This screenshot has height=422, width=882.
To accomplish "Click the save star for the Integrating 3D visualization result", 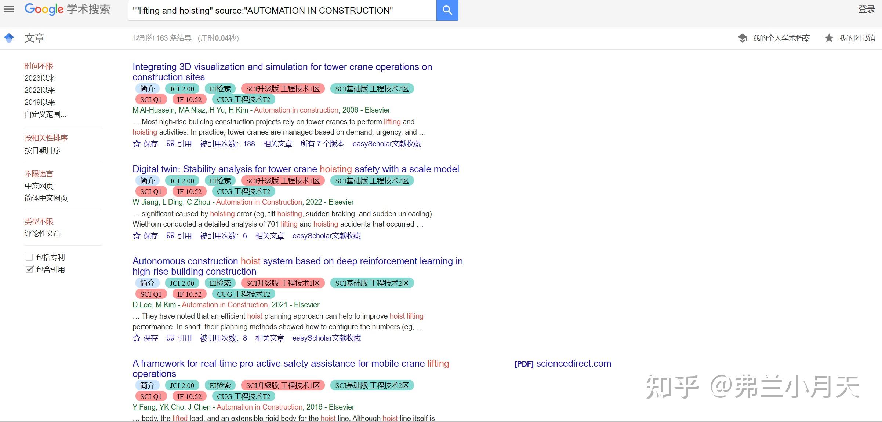I will pyautogui.click(x=137, y=144).
